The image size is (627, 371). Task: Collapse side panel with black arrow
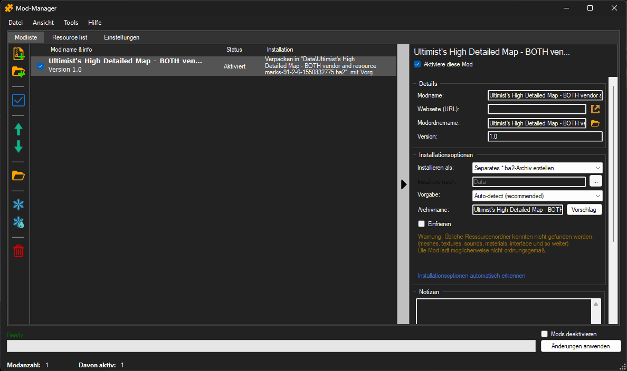[x=403, y=184]
